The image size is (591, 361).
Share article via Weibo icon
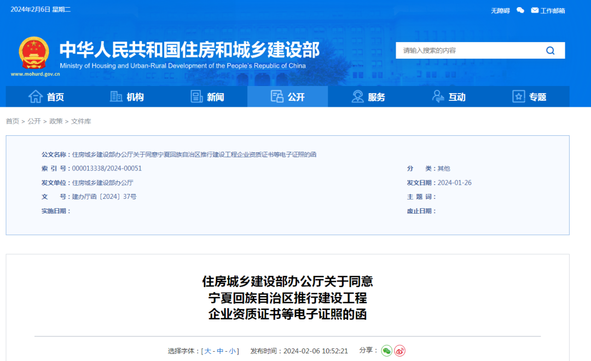tap(400, 351)
